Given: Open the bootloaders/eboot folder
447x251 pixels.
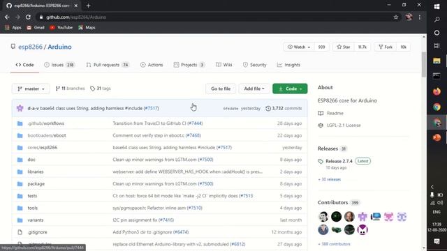Looking at the screenshot, I should (x=47, y=135).
